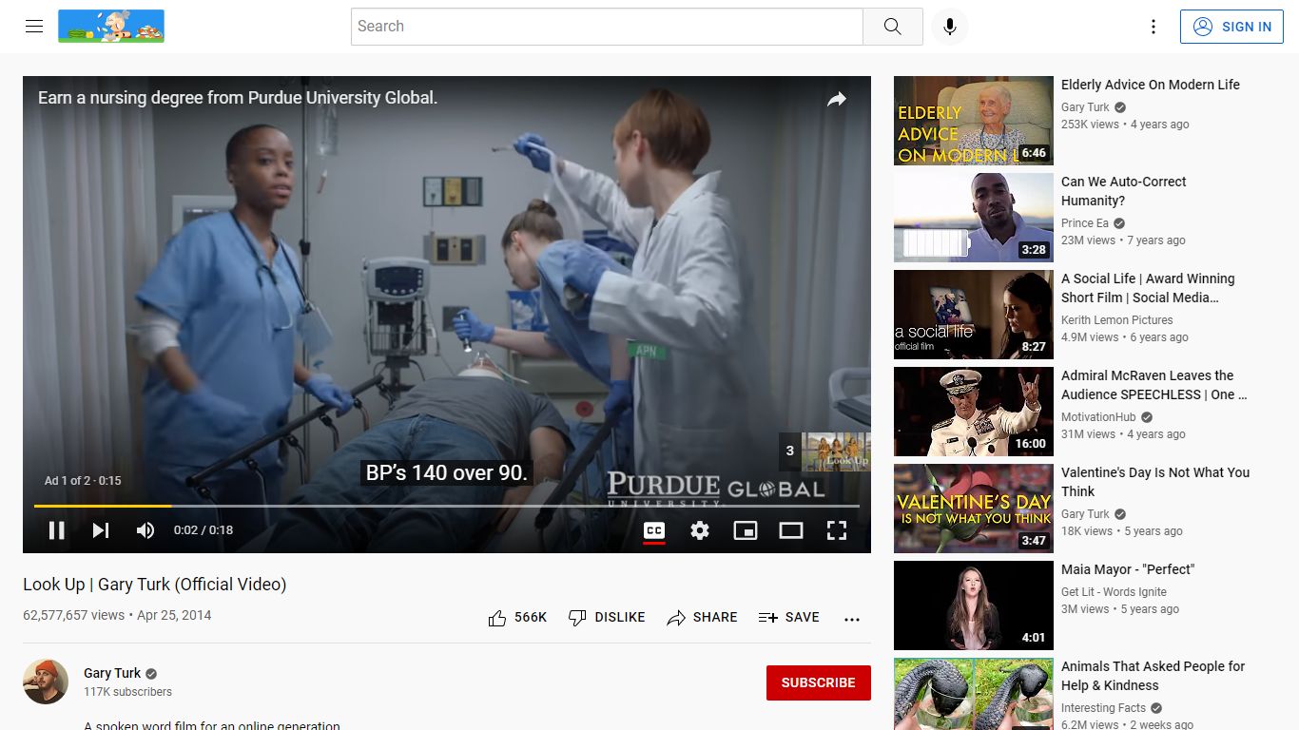Open the Elderly Advice On Modern Life title
1299x730 pixels.
(1151, 85)
